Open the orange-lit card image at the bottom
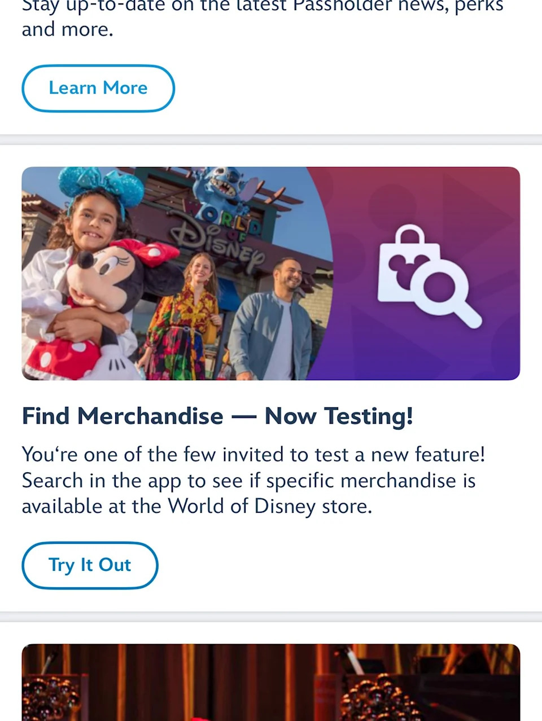This screenshot has height=721, width=542. 270,682
